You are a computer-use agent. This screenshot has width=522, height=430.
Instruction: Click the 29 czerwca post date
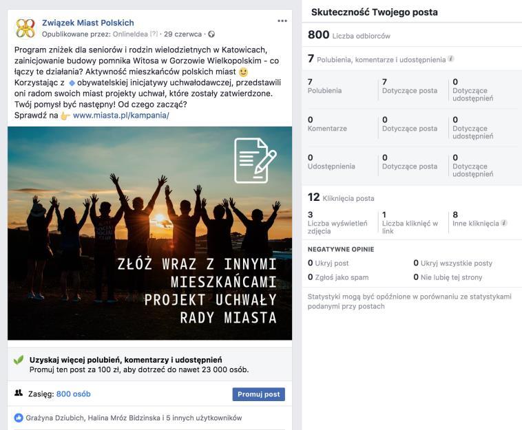pyautogui.click(x=182, y=34)
